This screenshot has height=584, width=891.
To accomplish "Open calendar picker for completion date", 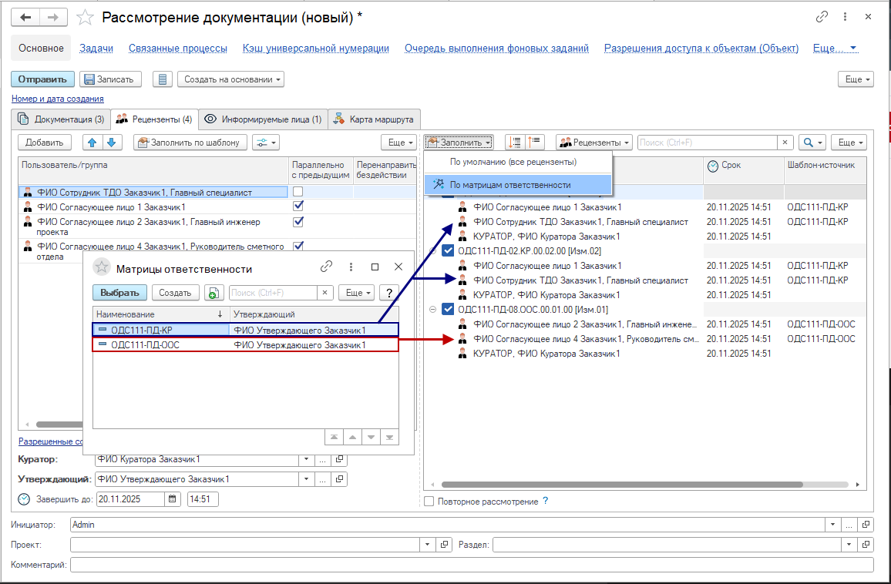I will (173, 499).
